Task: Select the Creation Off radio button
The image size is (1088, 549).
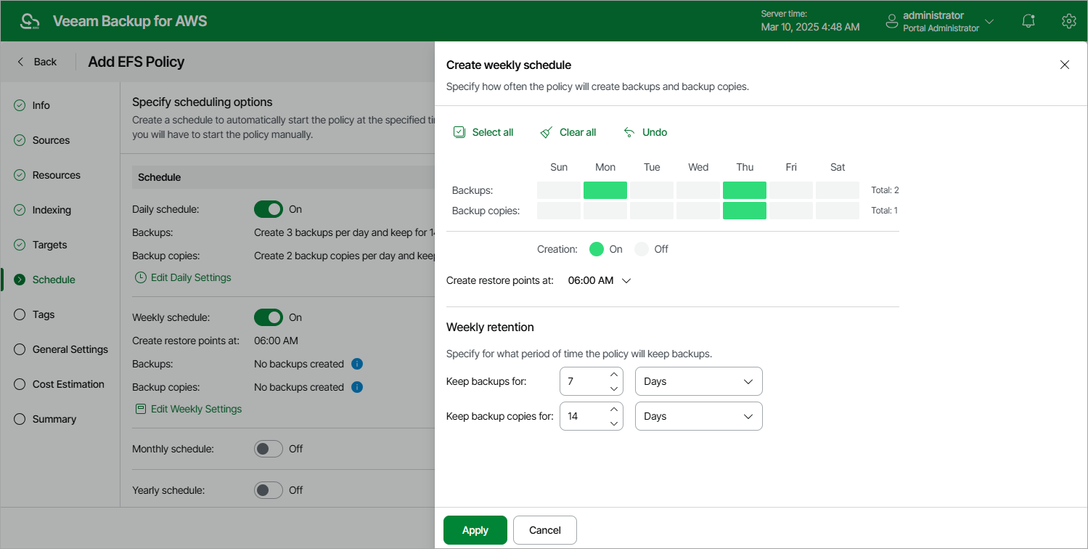Action: [x=642, y=249]
